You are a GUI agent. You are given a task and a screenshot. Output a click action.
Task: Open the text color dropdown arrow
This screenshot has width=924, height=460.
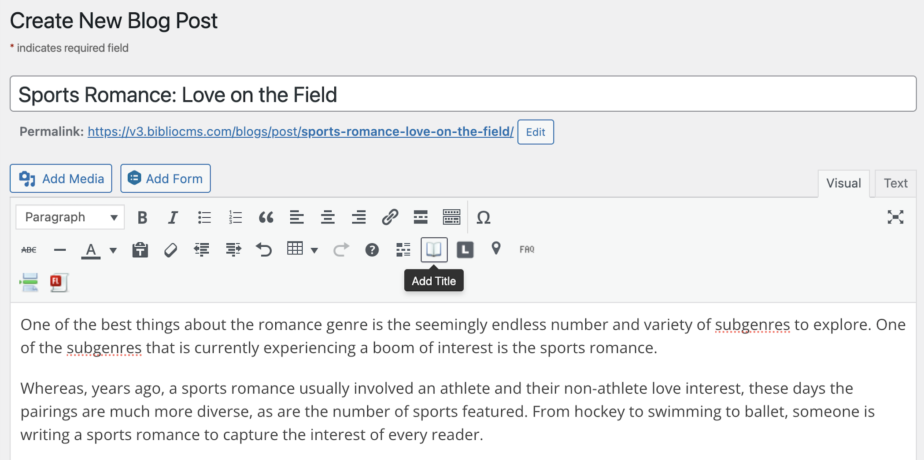point(113,249)
